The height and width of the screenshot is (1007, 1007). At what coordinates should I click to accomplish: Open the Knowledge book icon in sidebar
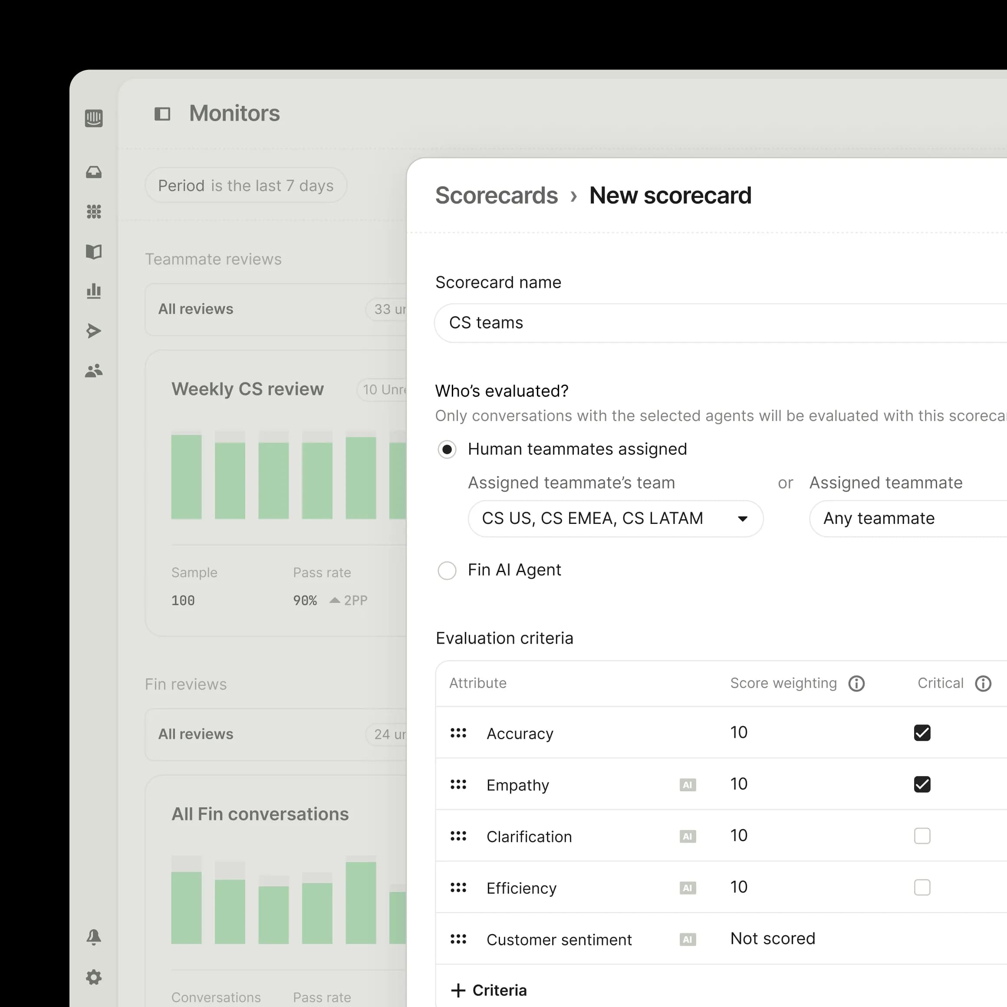pos(94,252)
